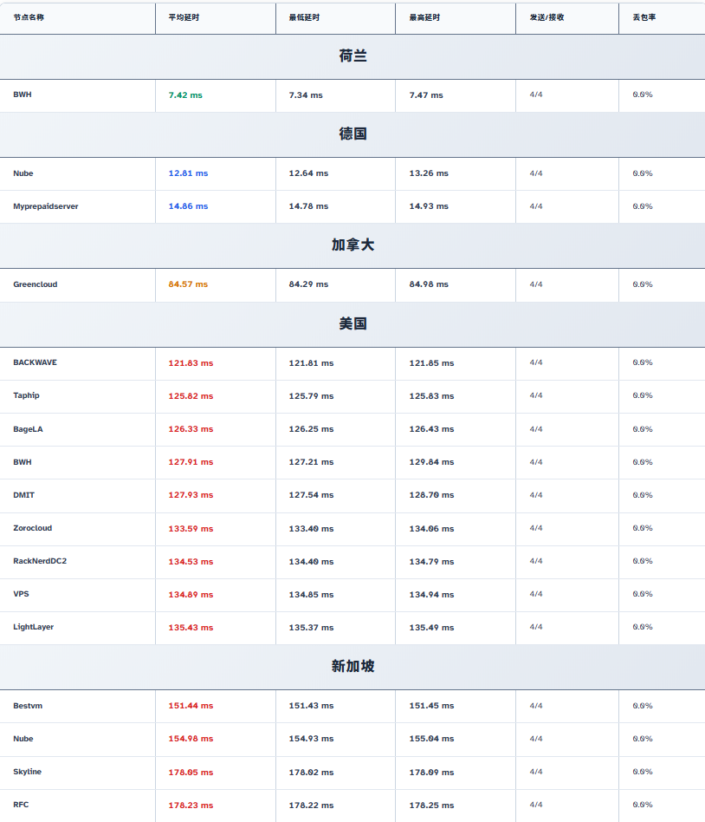The image size is (705, 822).
Task: Select the RackNerdDC2 node name
Action: click(x=40, y=561)
